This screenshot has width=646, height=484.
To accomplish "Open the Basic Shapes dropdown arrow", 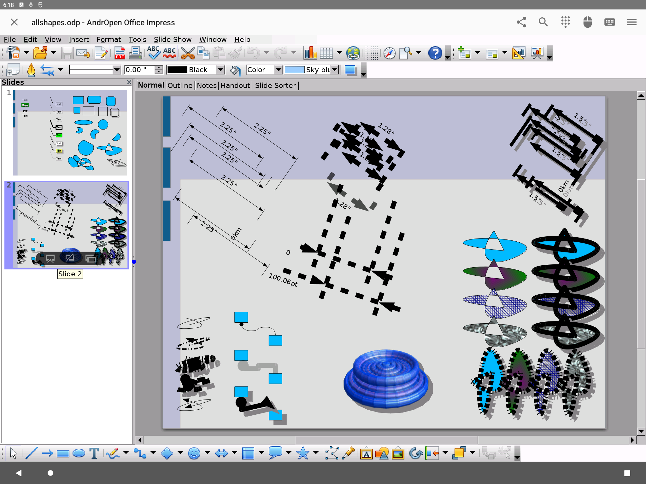I will click(180, 453).
